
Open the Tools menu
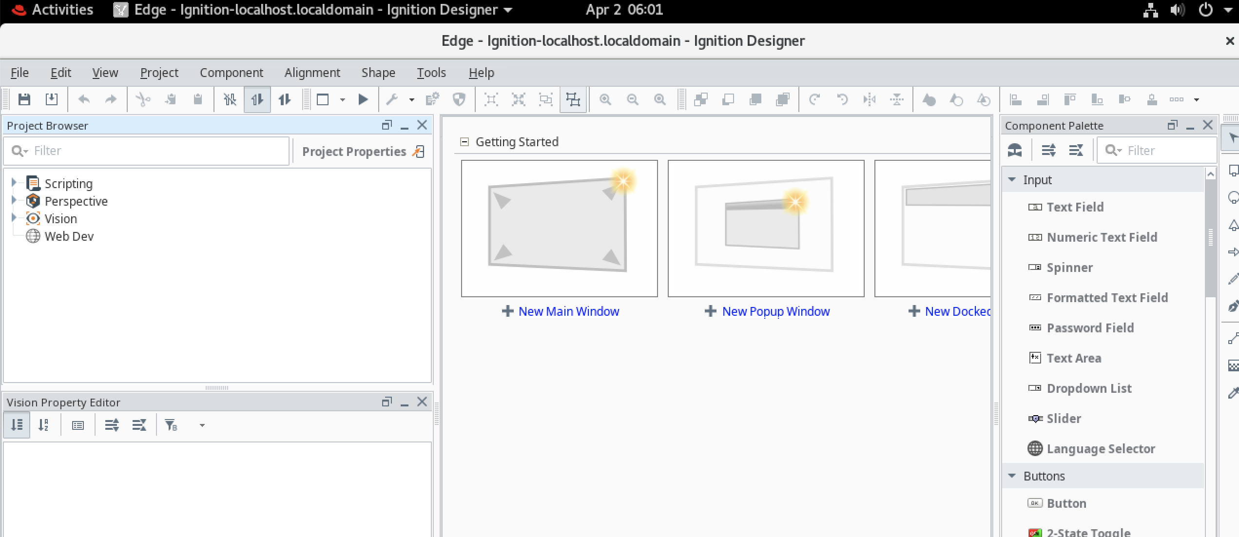coord(431,73)
